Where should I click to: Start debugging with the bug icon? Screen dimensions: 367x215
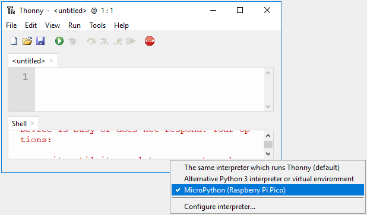coord(72,41)
